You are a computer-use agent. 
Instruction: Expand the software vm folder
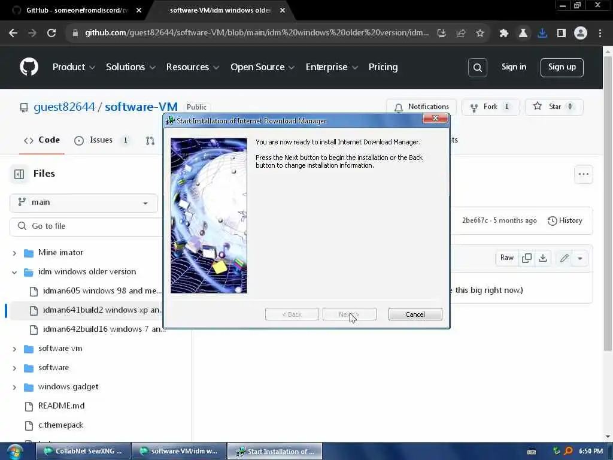click(14, 349)
